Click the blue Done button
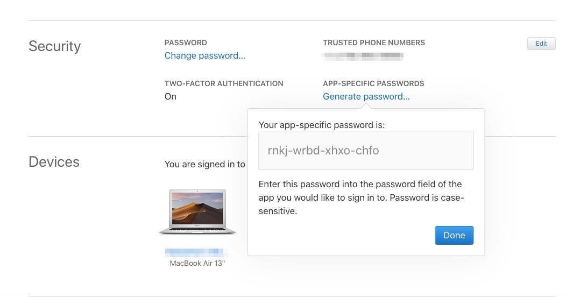This screenshot has height=297, width=573. click(x=454, y=235)
